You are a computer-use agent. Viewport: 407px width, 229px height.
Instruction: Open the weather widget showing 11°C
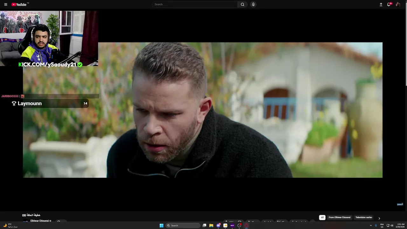10,226
